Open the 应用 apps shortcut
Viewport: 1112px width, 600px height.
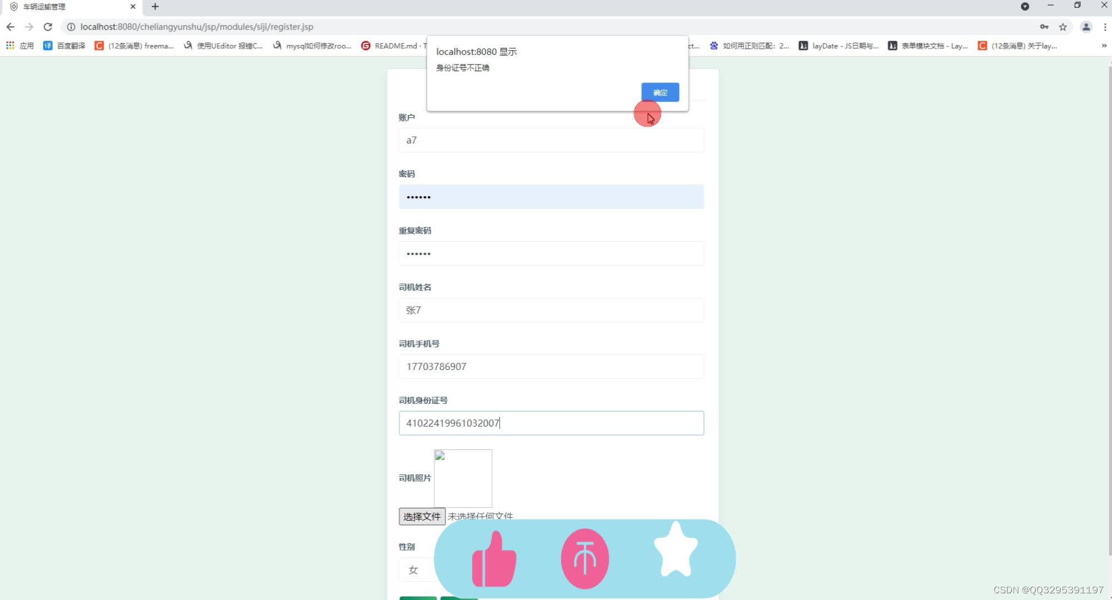[20, 46]
